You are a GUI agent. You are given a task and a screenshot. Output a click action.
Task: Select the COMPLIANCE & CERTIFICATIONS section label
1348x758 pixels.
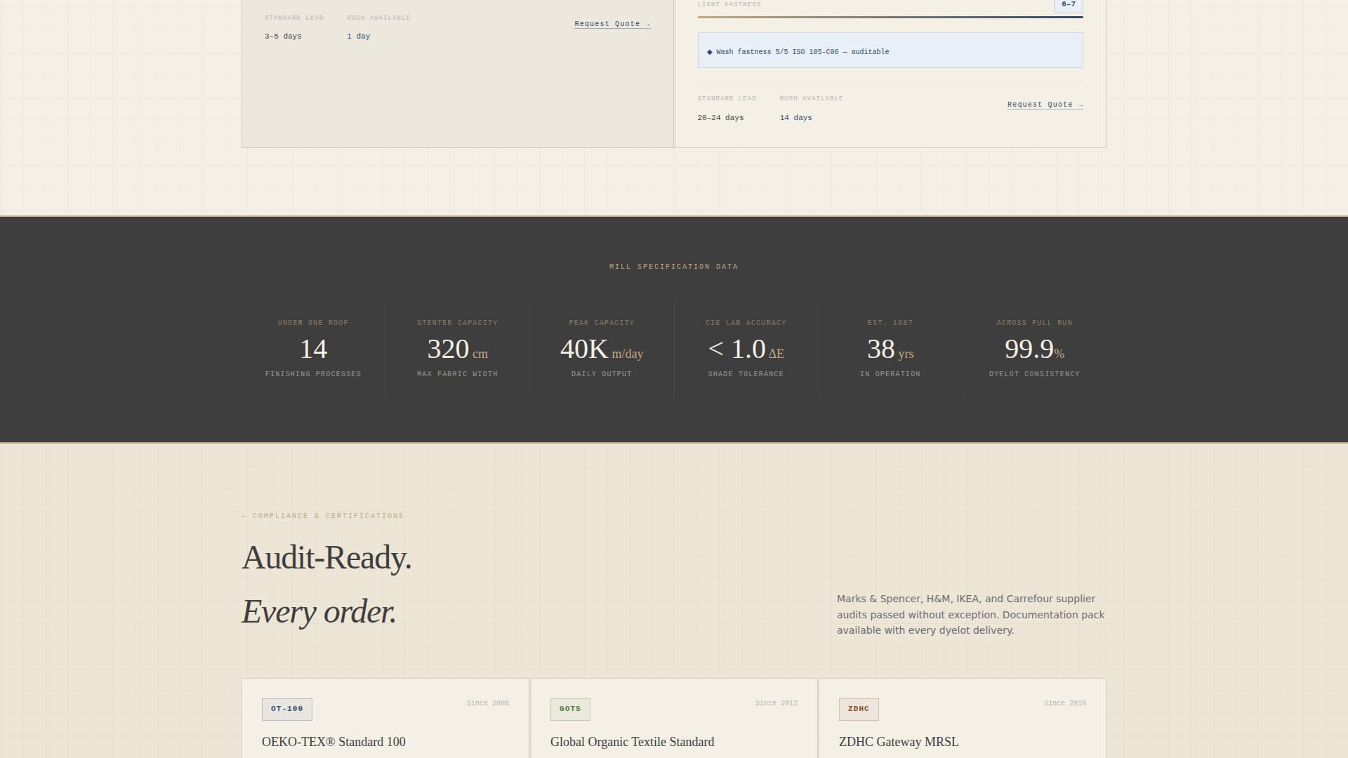327,515
